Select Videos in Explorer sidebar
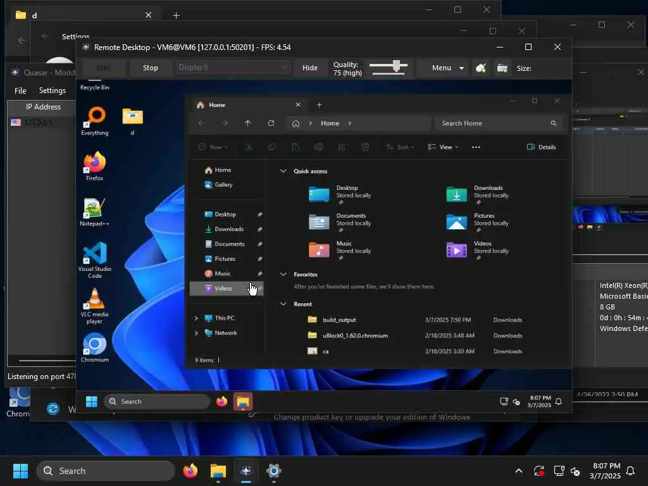Viewport: 648px width, 486px height. click(x=227, y=289)
